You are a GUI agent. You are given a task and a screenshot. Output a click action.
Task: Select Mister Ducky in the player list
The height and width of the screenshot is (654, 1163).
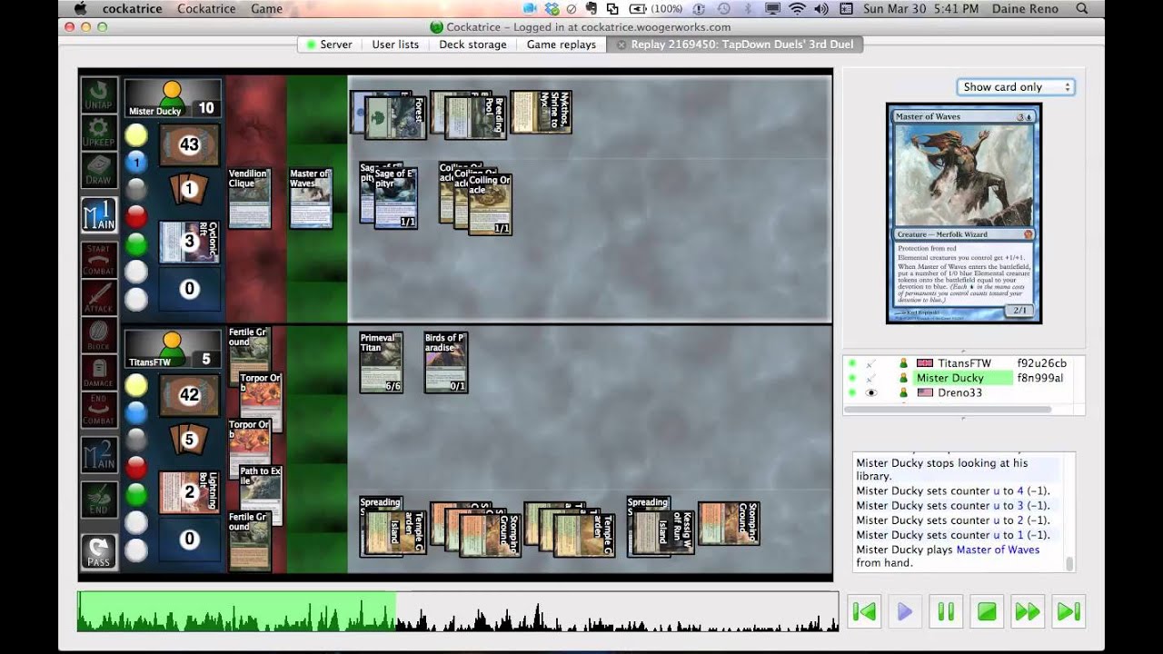tap(964, 378)
